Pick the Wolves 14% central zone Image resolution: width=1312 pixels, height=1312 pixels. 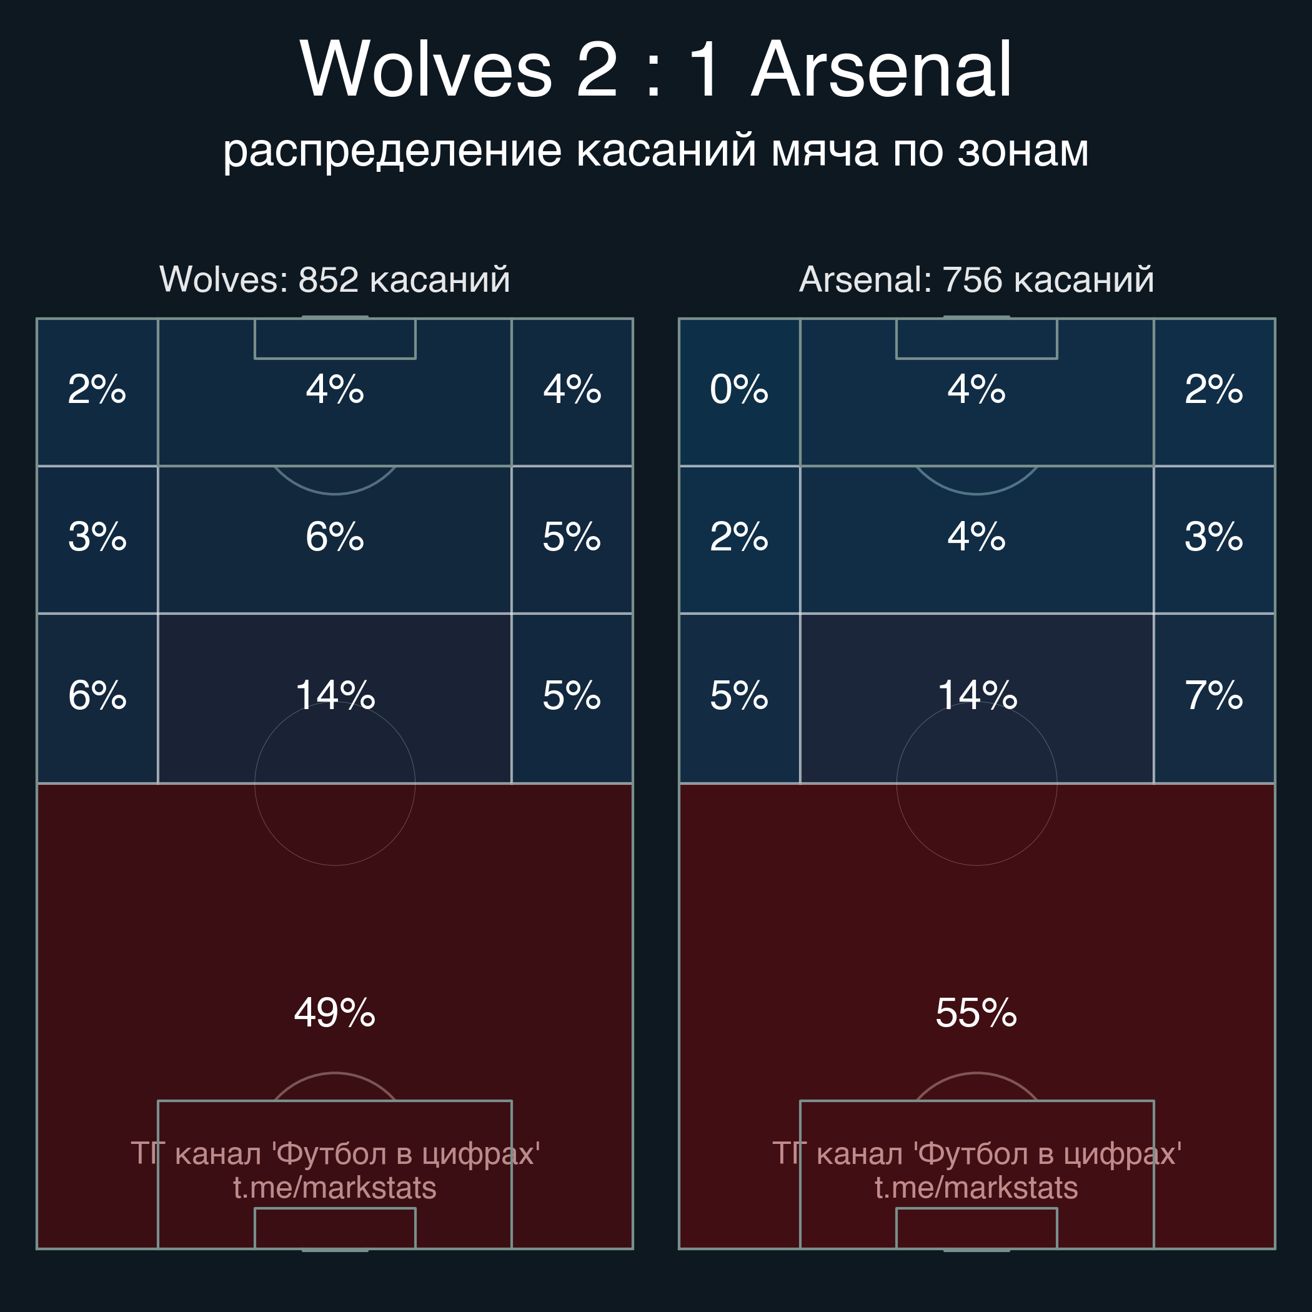(x=335, y=696)
